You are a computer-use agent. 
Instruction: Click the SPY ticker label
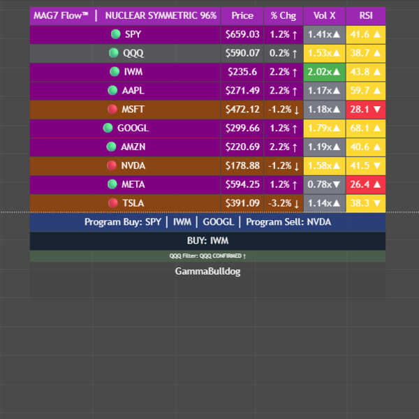(133, 34)
